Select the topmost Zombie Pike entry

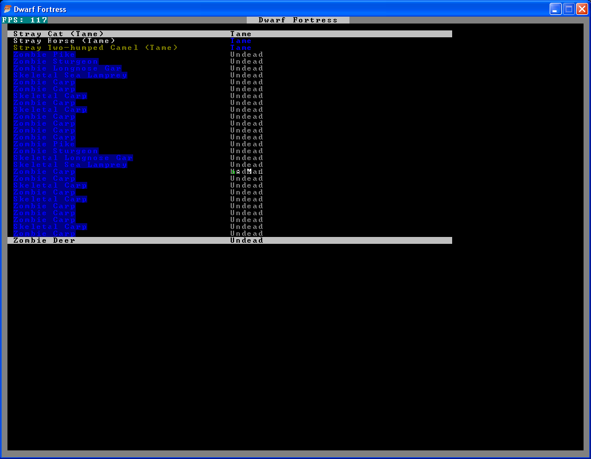pos(44,55)
